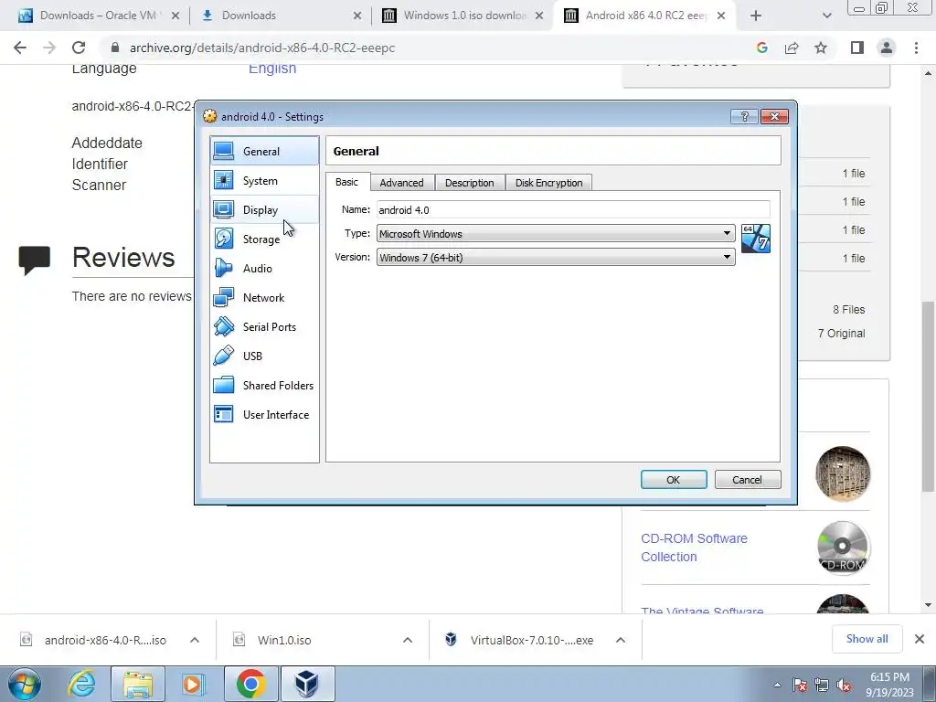Screen dimensions: 936x702
Task: Open CD-ROM Software Collection link
Action: pos(694,548)
